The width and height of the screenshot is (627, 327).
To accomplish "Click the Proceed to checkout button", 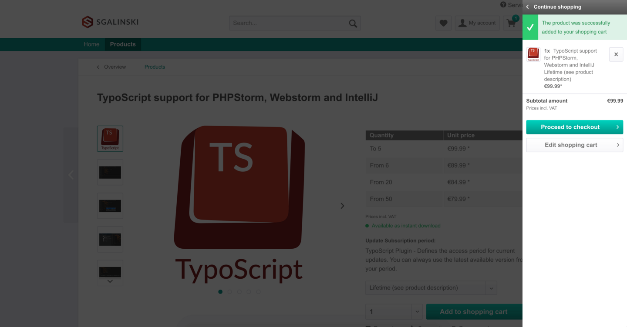I will (574, 127).
